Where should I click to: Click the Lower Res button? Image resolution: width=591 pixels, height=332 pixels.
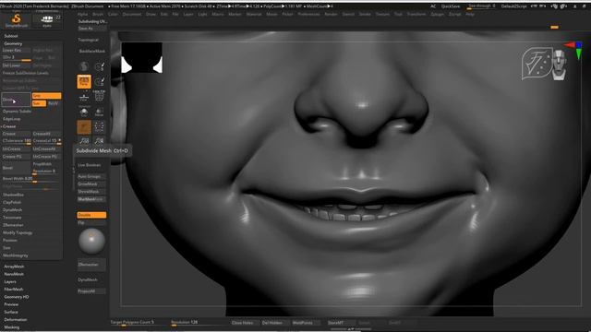click(x=17, y=50)
